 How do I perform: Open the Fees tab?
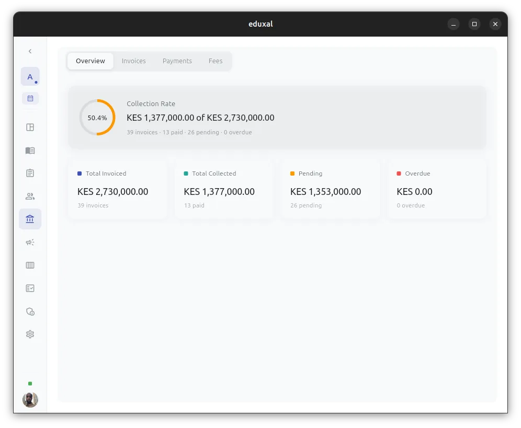point(215,61)
